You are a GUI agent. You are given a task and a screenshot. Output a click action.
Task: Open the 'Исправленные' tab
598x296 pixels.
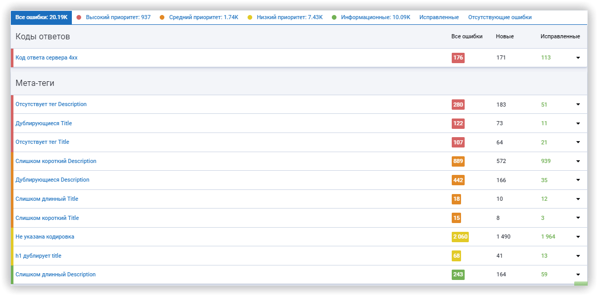tap(439, 17)
